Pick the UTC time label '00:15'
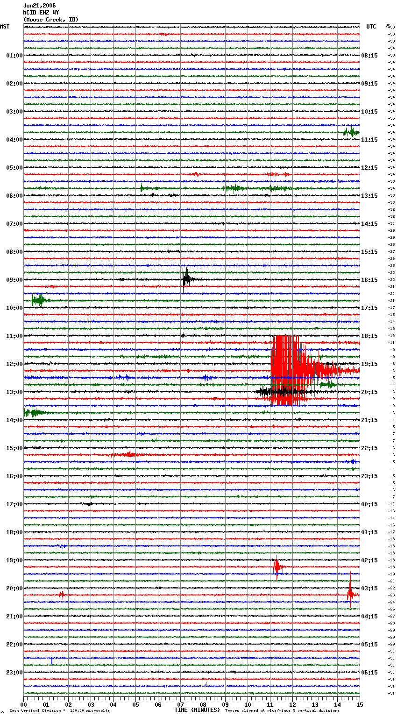The height and width of the screenshot is (717, 397). (x=369, y=504)
